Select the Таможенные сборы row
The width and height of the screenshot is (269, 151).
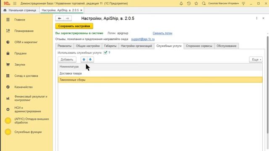160,80
